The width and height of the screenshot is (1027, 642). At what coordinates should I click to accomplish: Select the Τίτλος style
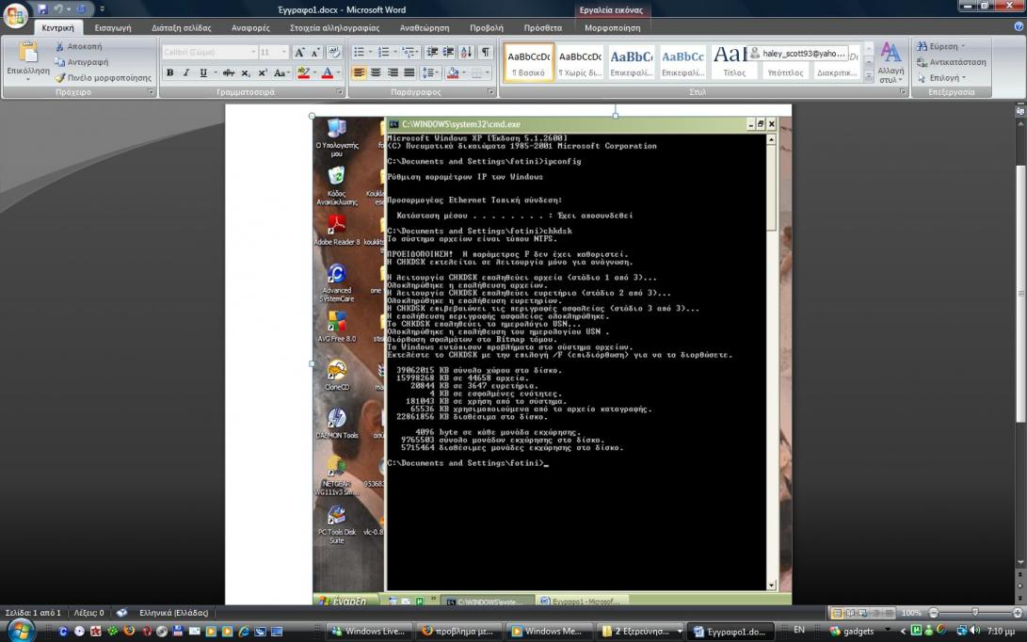tap(735, 63)
